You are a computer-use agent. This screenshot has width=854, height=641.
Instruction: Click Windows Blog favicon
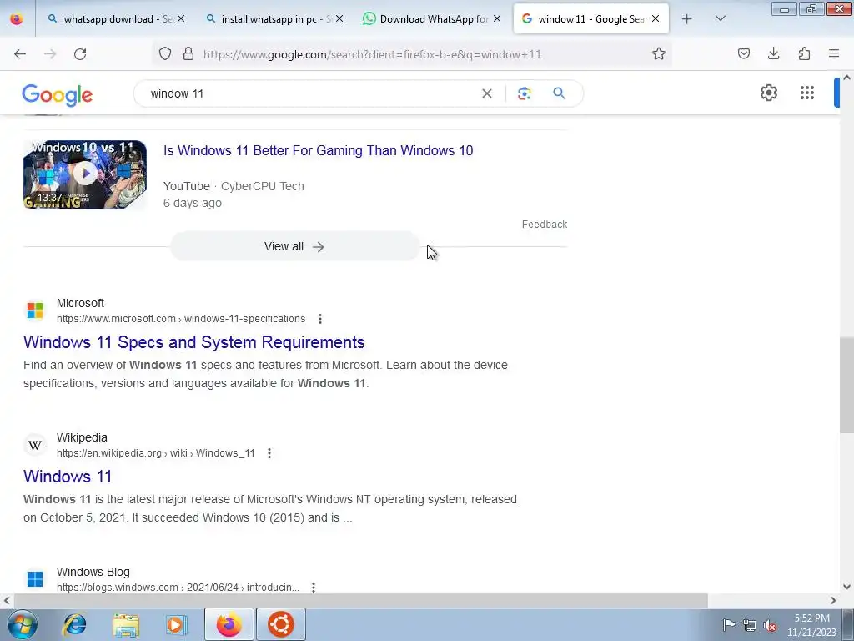[35, 579]
